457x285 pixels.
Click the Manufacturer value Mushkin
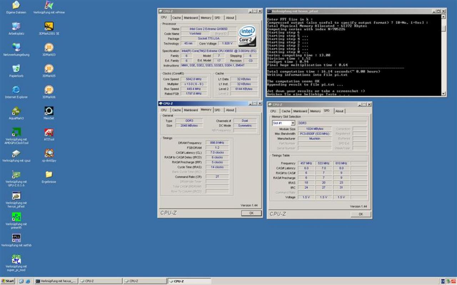pyautogui.click(x=315, y=139)
